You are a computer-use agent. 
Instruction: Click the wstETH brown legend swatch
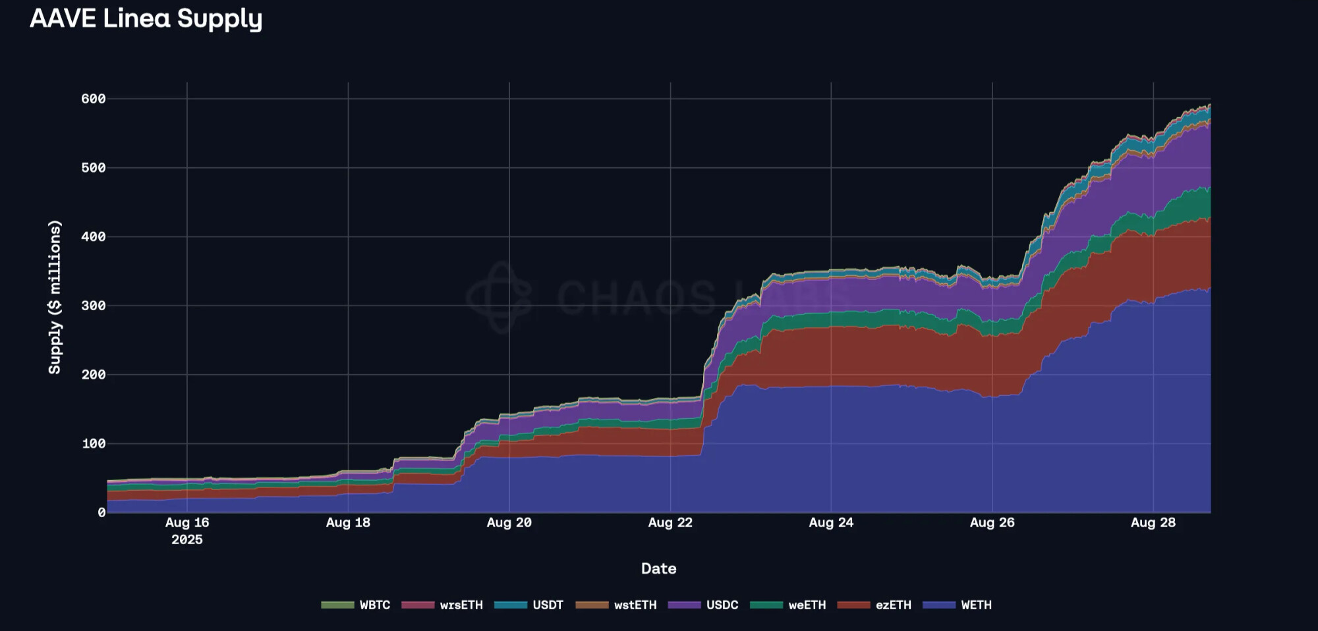(x=592, y=605)
